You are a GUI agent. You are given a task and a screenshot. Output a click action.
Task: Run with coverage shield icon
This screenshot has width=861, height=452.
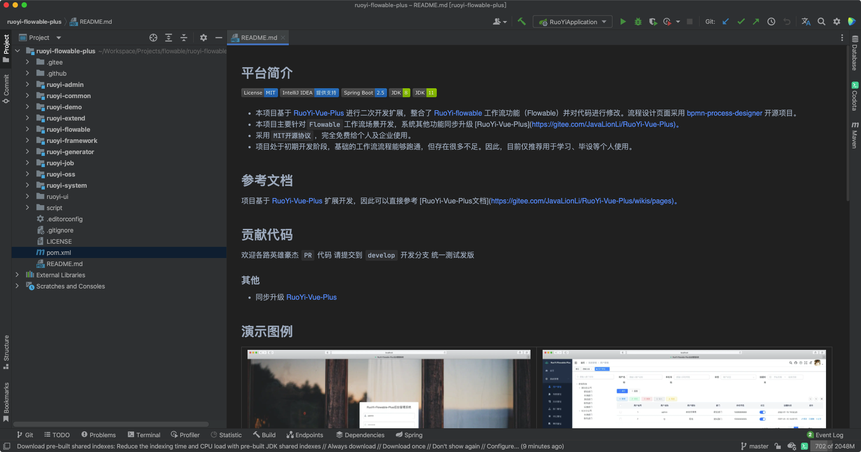(x=653, y=22)
